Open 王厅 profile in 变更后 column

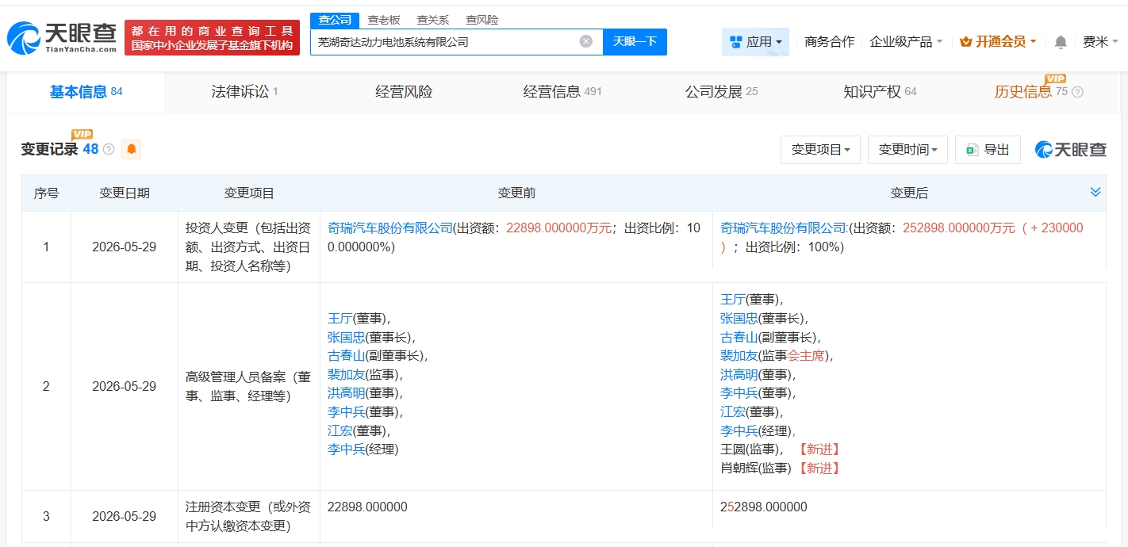(x=732, y=299)
